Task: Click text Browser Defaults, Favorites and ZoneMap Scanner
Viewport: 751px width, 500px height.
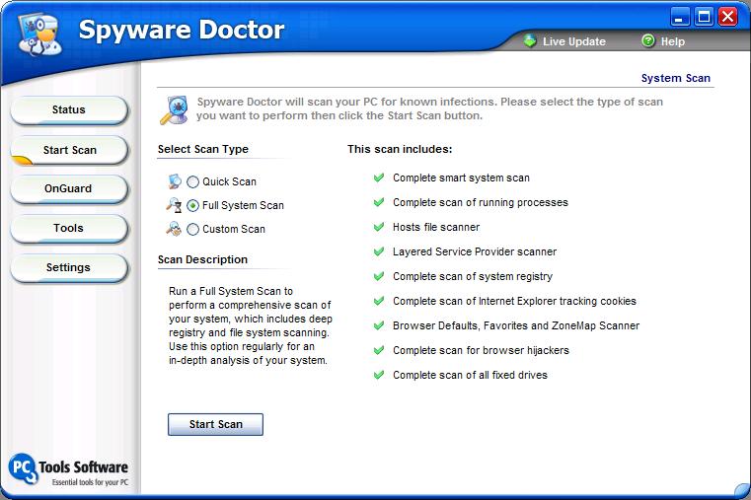Action: pos(516,325)
